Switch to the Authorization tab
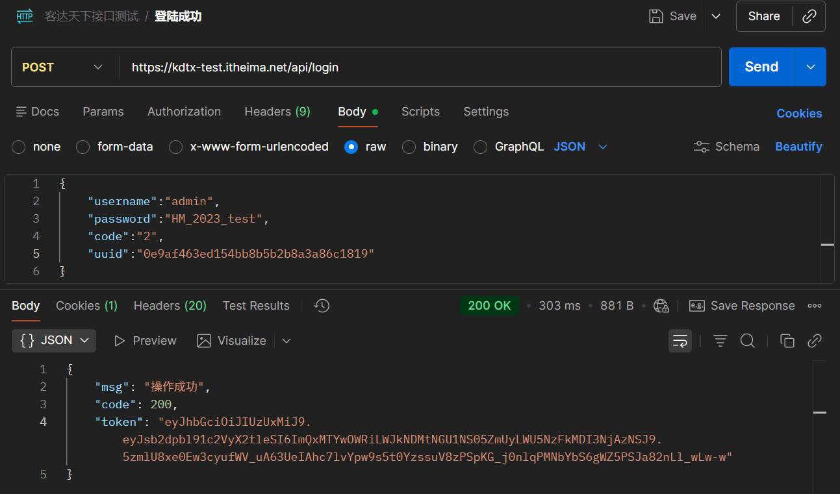This screenshot has width=840, height=494. coord(184,112)
